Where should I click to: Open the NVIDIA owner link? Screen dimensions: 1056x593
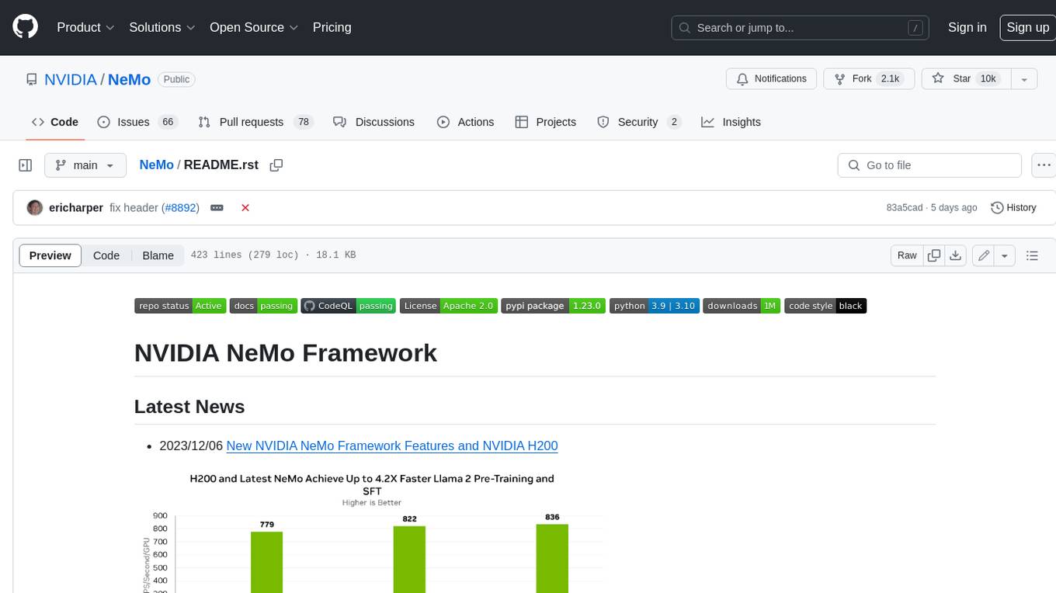[71, 79]
